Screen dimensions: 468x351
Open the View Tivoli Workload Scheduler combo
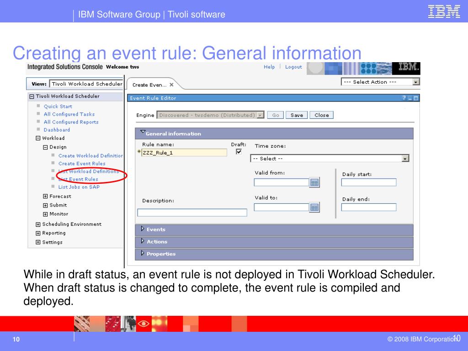pyautogui.click(x=86, y=84)
